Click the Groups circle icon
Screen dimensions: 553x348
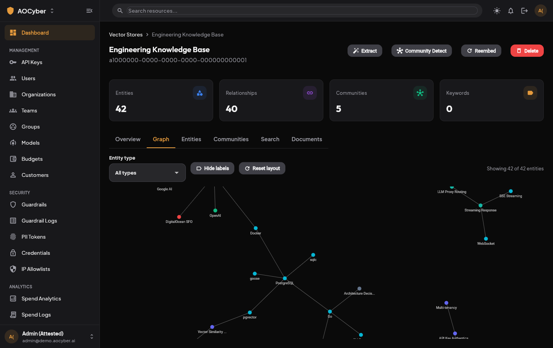coord(13,127)
